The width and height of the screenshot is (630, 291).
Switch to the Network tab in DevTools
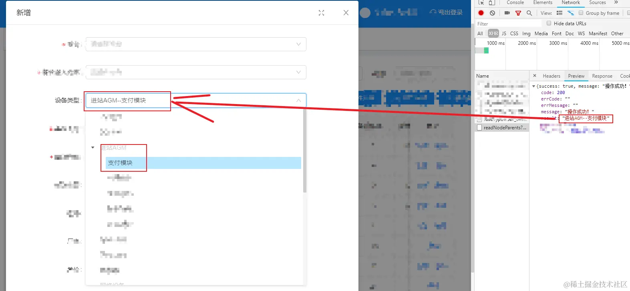coord(571,2)
